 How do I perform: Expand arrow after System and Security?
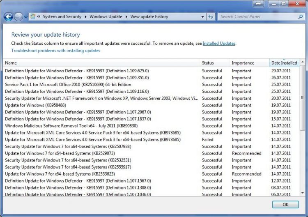86,17
